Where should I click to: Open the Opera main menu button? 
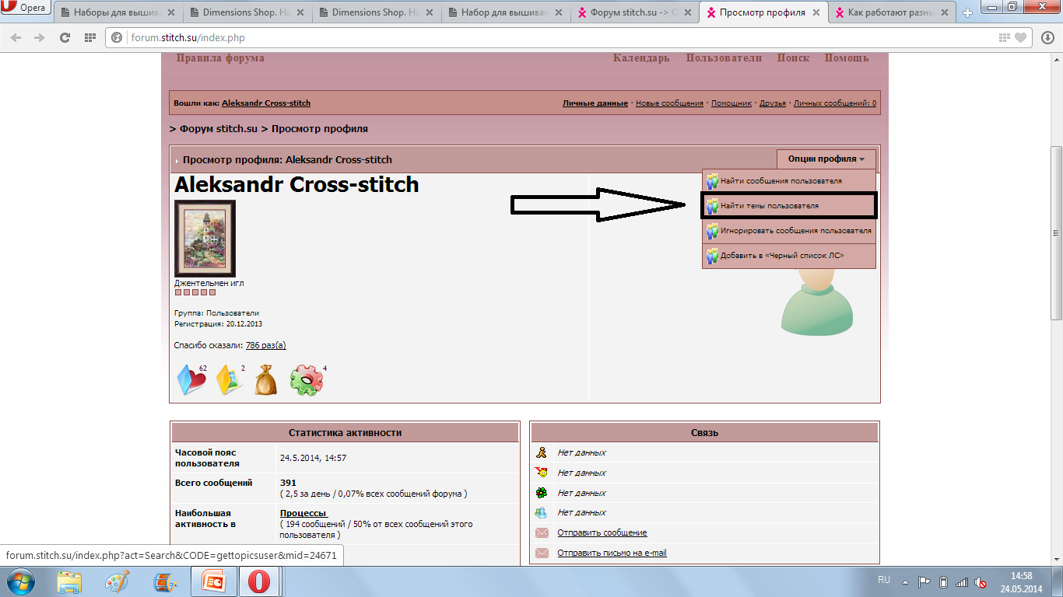(26, 9)
